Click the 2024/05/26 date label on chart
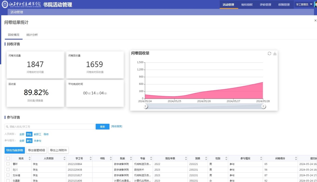 [x=204, y=101]
